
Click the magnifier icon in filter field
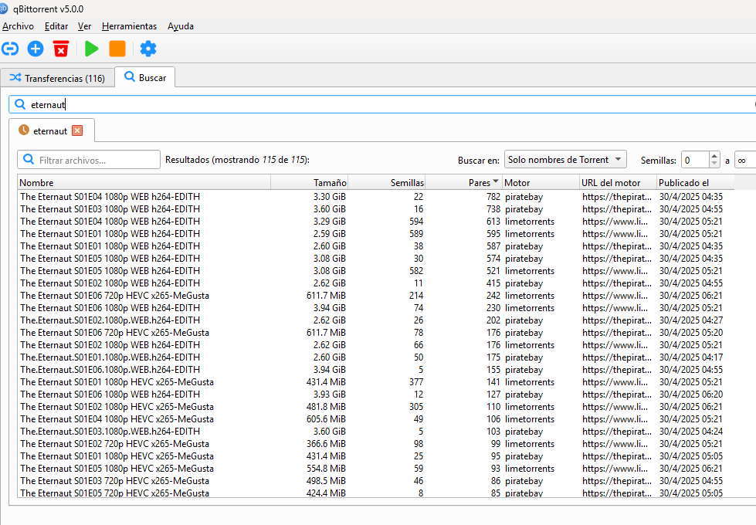29,160
